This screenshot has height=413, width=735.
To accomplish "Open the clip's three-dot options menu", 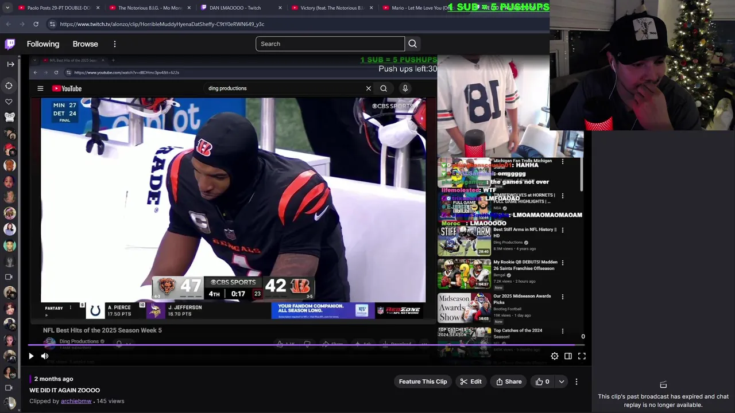I will click(577, 381).
